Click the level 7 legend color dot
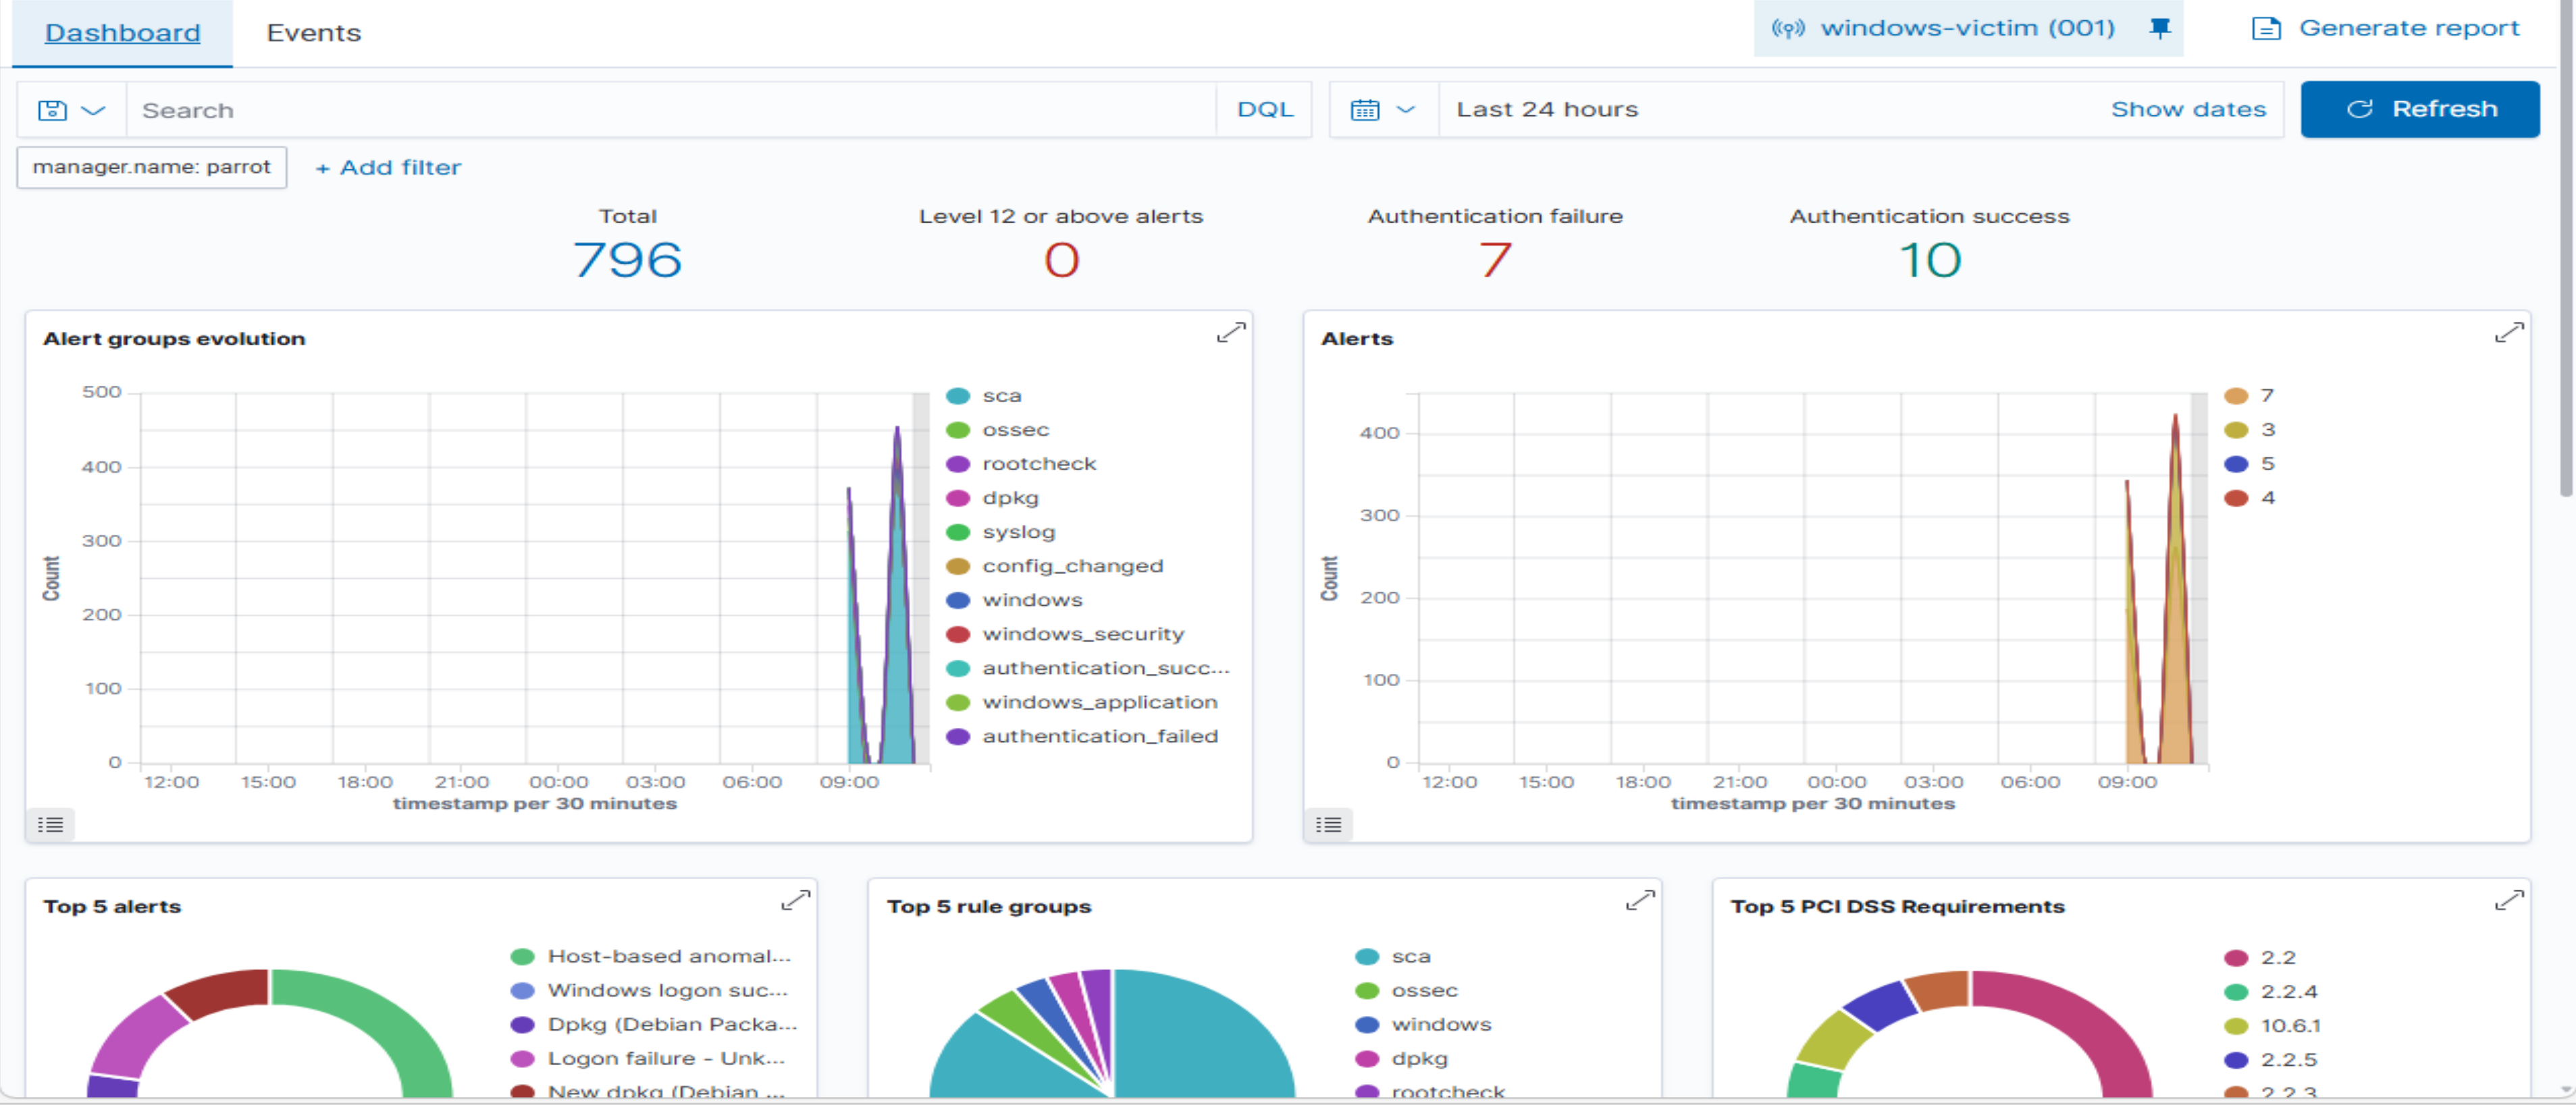The height and width of the screenshot is (1105, 2576). click(2236, 395)
